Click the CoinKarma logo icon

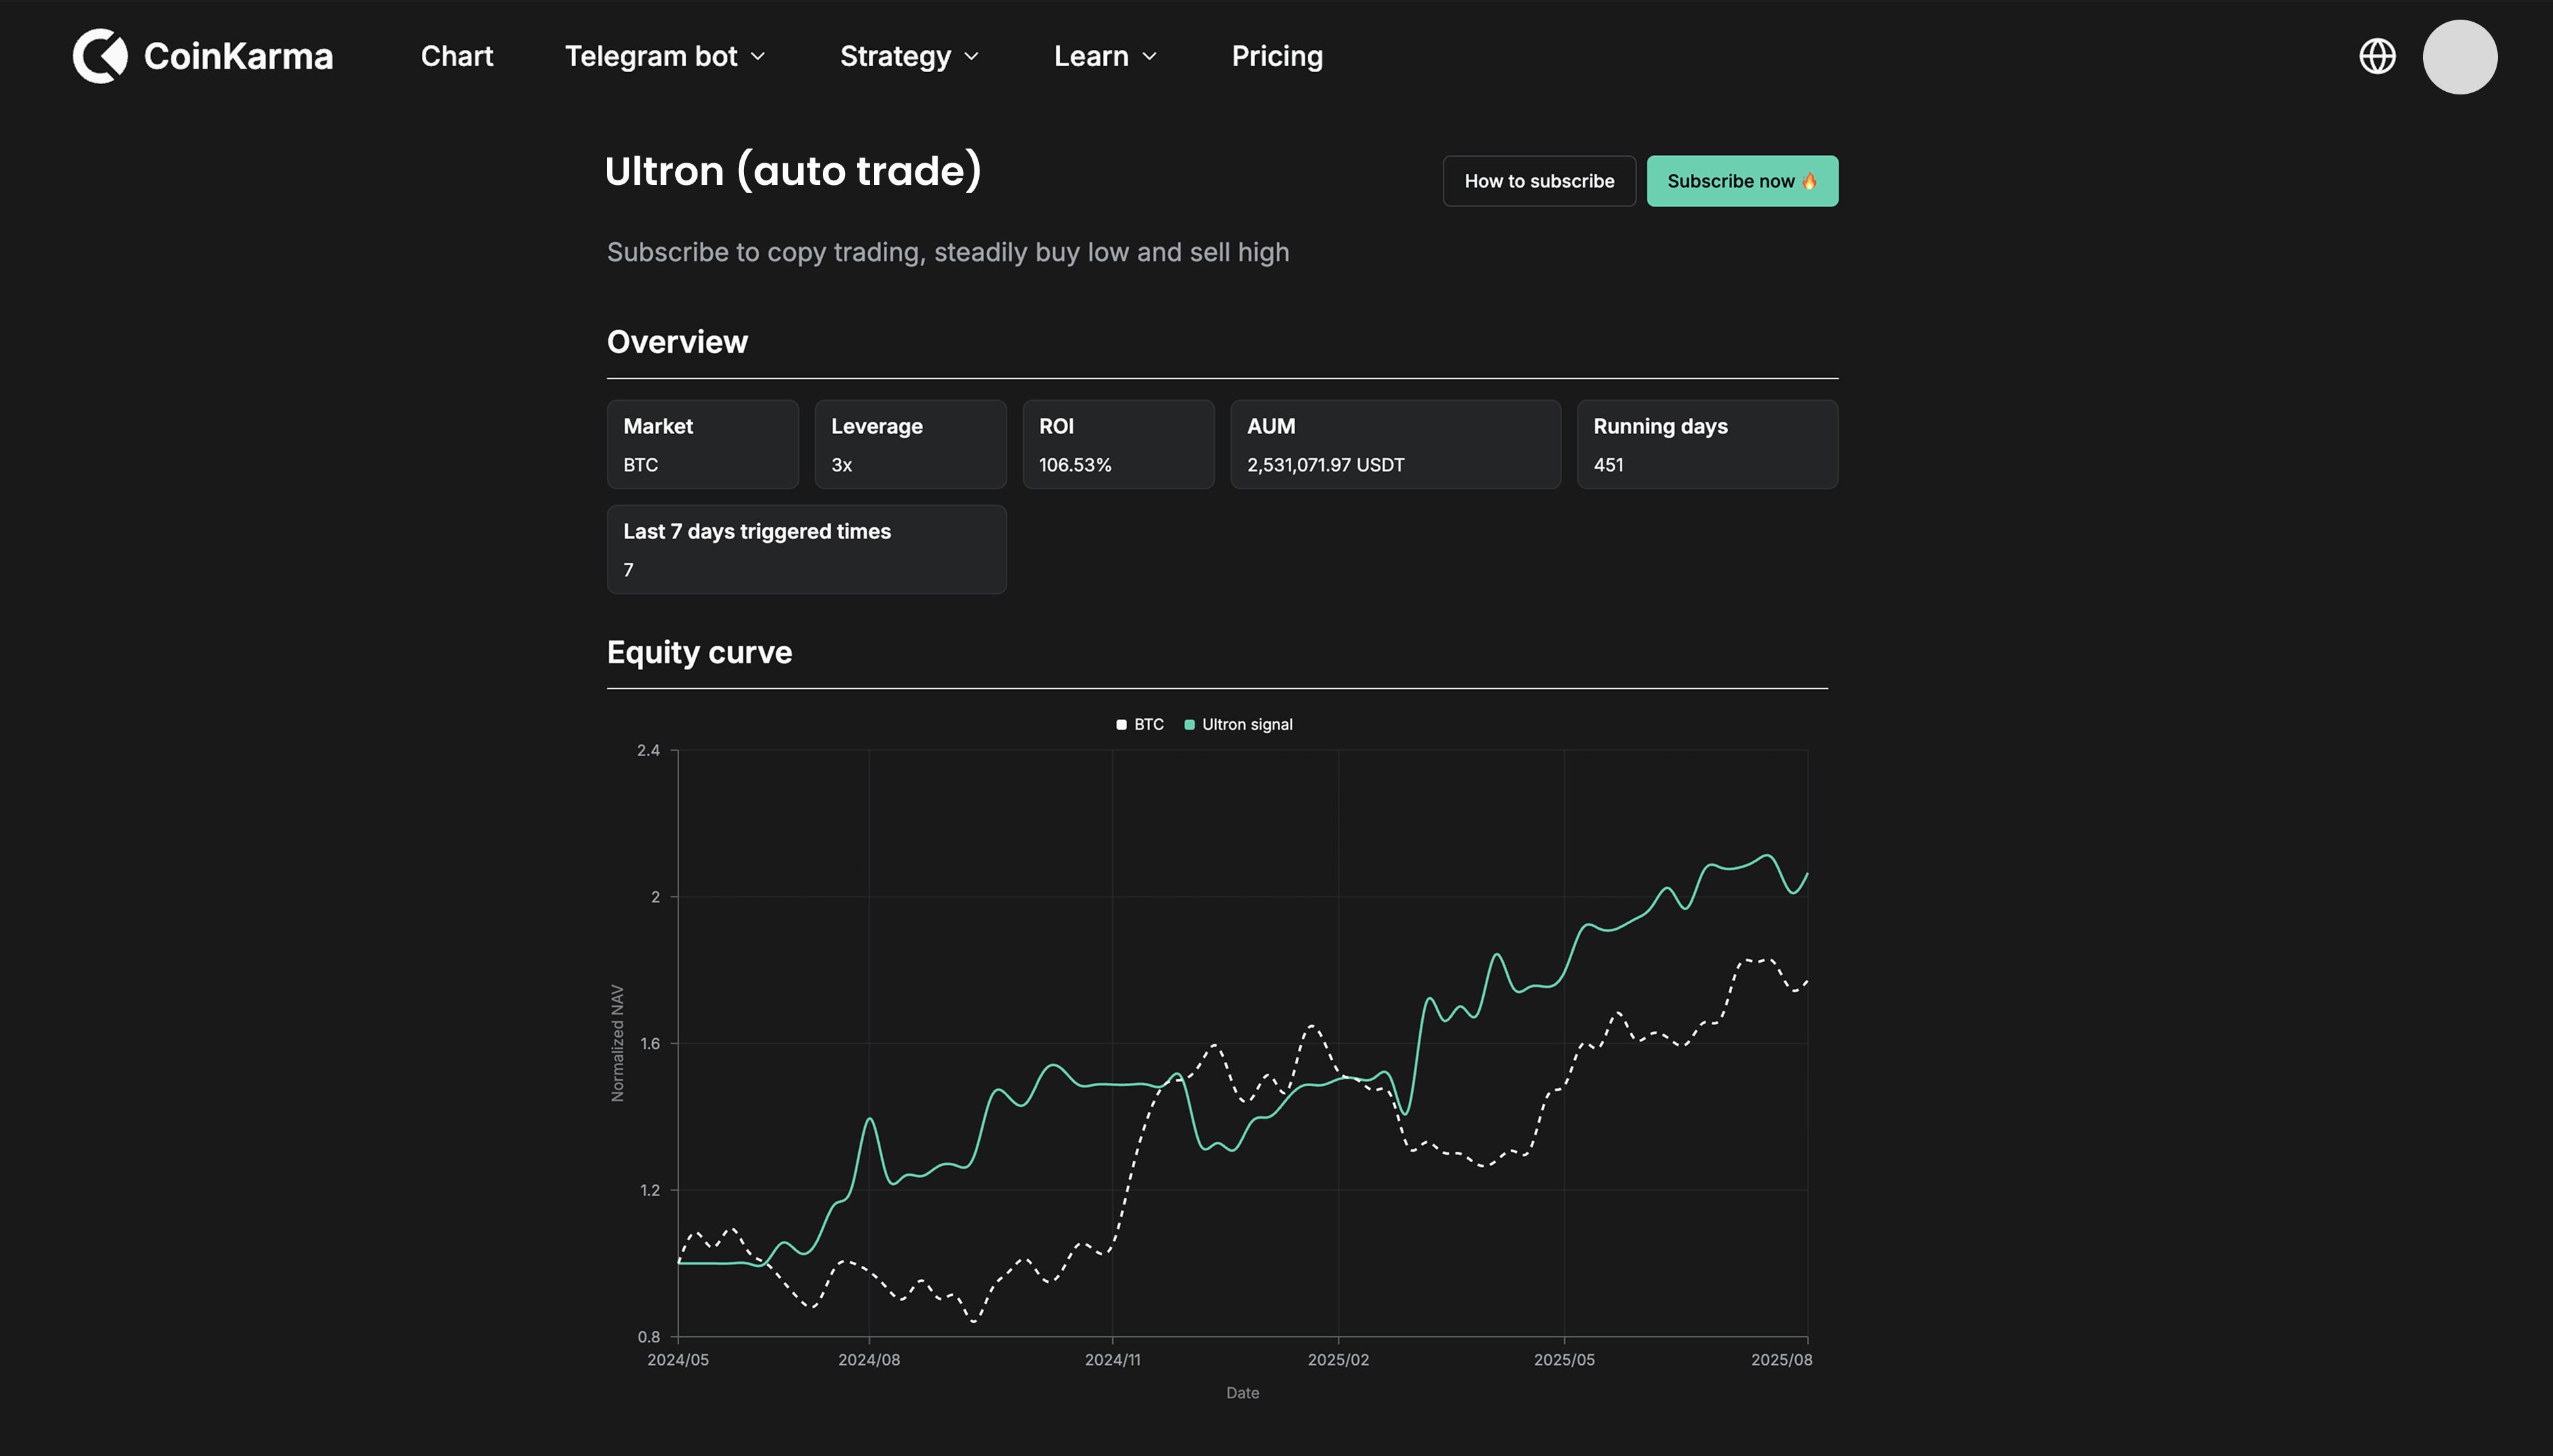100,56
